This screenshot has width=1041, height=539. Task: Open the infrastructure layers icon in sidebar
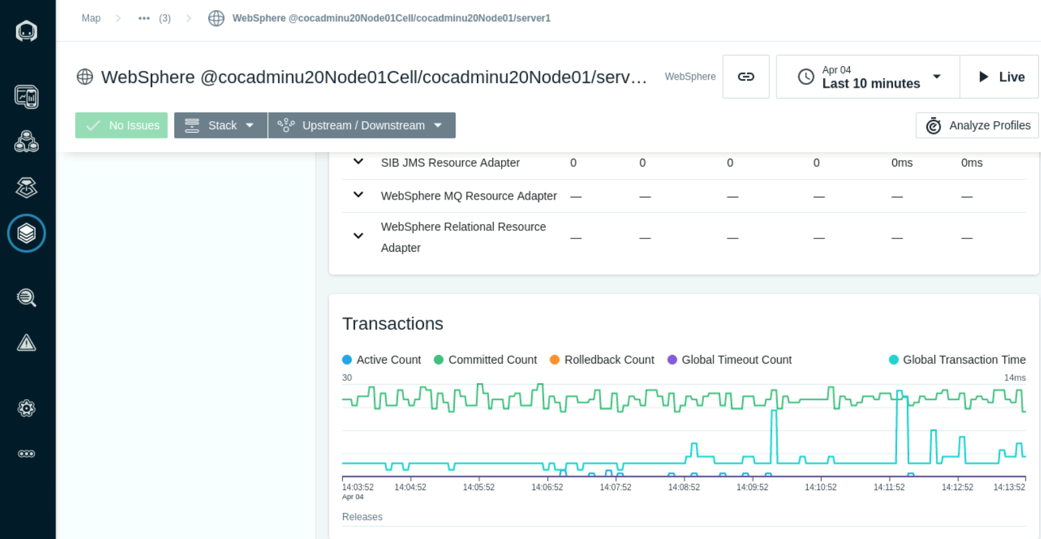(27, 233)
